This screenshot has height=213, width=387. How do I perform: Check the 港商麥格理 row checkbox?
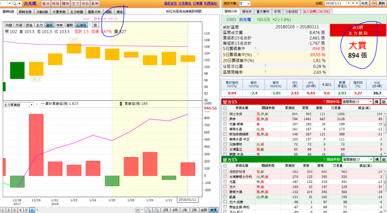click(225, 172)
